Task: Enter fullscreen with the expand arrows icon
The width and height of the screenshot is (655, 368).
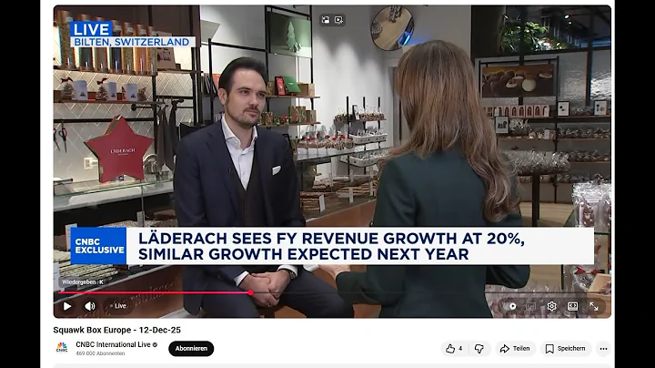Action: pos(594,307)
